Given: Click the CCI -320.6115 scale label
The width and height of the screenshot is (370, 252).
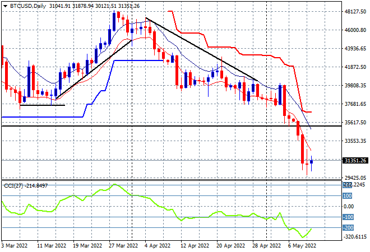Looking at the screenshot, I should (355, 237).
